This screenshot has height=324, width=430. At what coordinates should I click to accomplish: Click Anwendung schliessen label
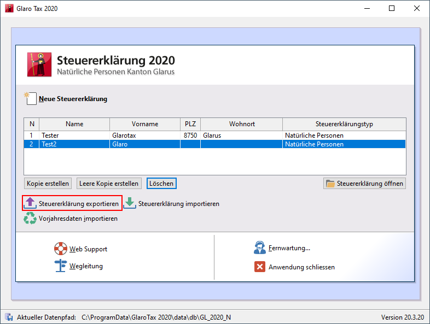[301, 267]
